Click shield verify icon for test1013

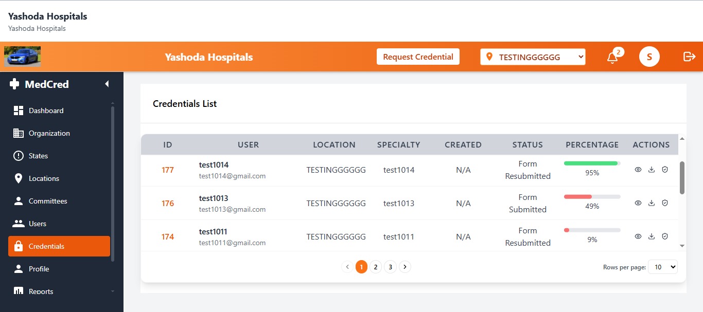pos(665,203)
